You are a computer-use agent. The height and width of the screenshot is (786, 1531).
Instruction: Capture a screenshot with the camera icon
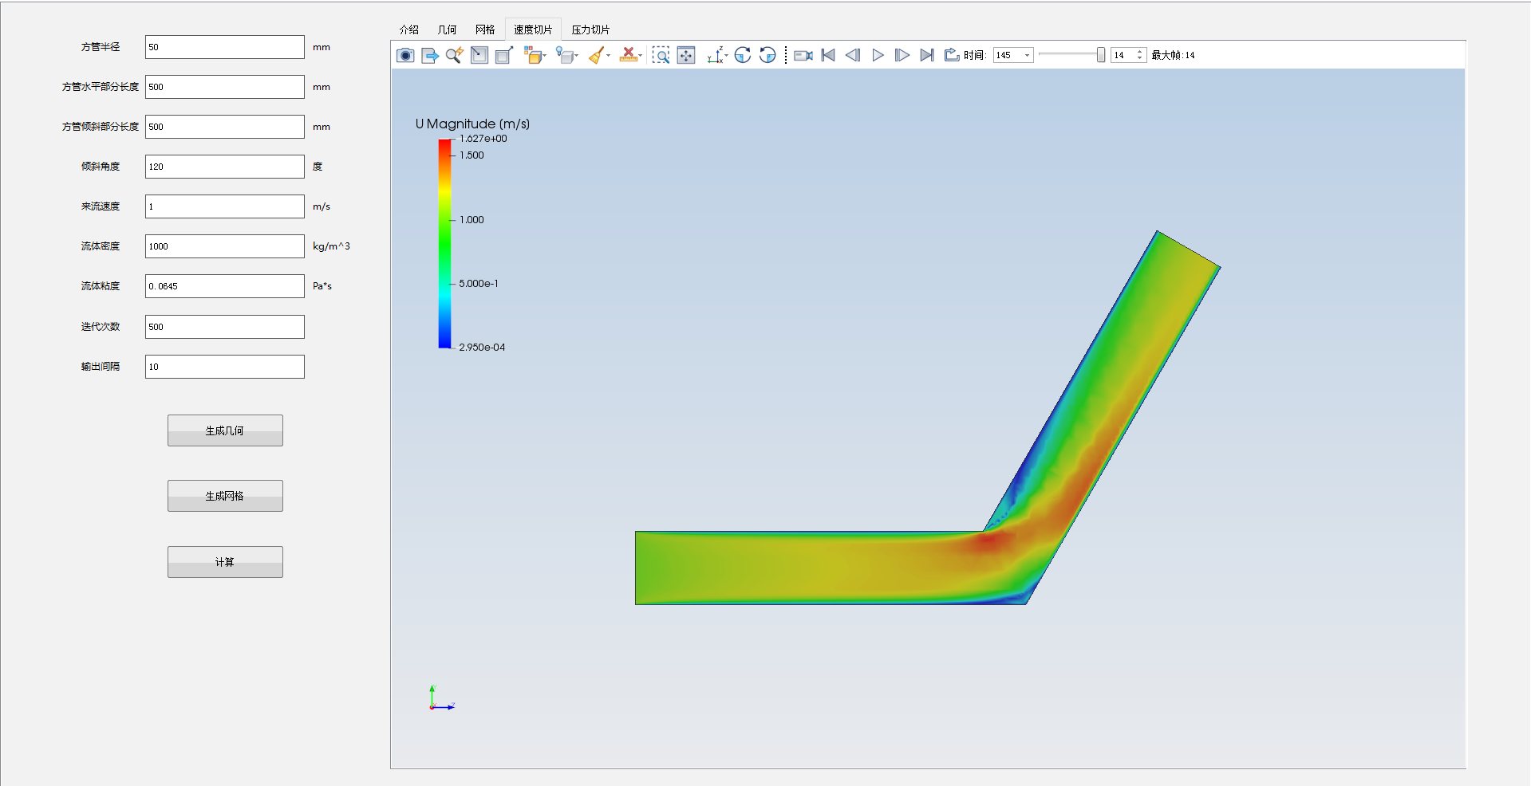click(x=405, y=55)
